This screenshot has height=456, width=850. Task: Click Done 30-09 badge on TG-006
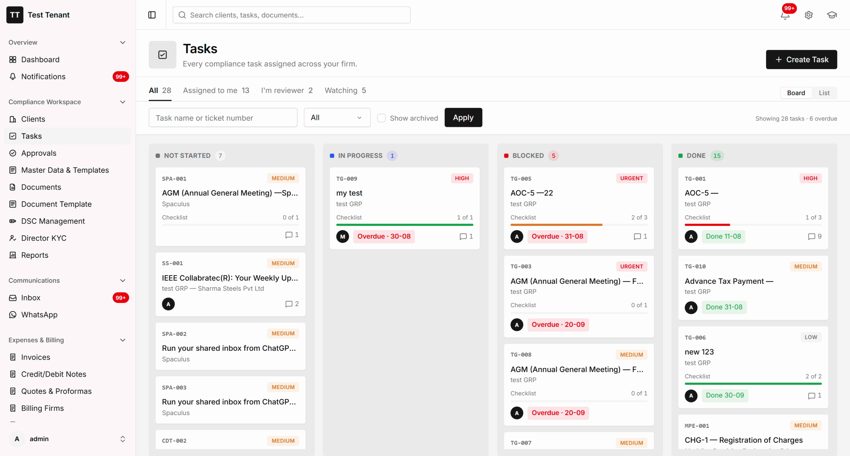(725, 395)
